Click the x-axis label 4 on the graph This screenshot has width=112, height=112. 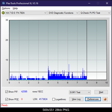point(48,83)
